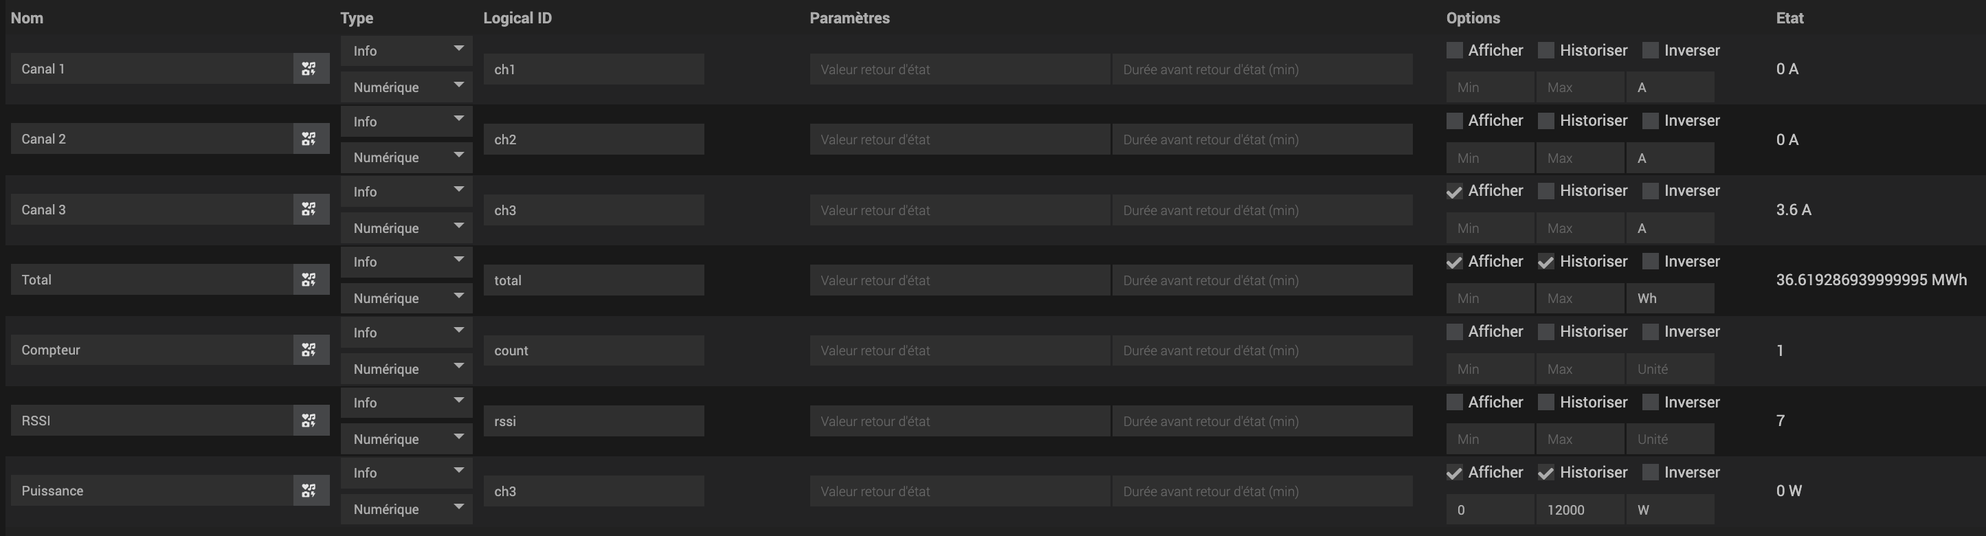Focus the Valeur retour d'état field for Canal 2
Image resolution: width=1986 pixels, height=536 pixels.
click(960, 139)
